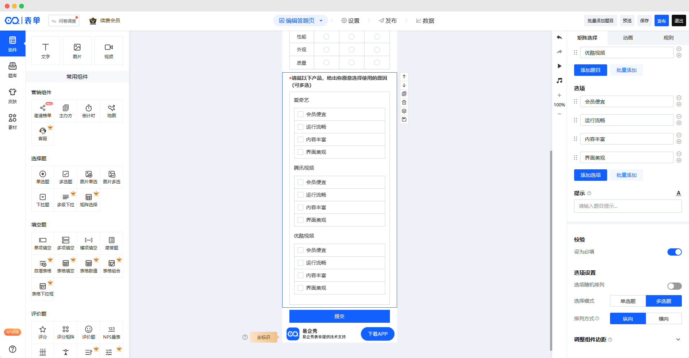Go to the 数据 step

[x=425, y=21]
